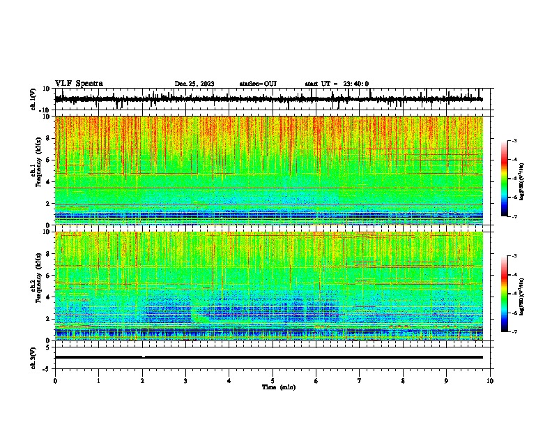Click the '5' tick on ch.3(V) axis
552x427 pixels.
(48, 347)
